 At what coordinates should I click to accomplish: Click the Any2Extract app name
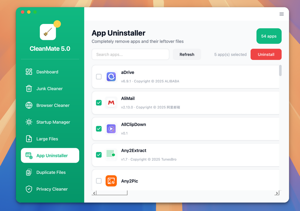coord(134,150)
